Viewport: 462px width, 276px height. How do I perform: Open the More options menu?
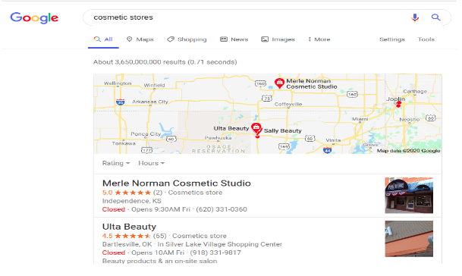[319, 39]
